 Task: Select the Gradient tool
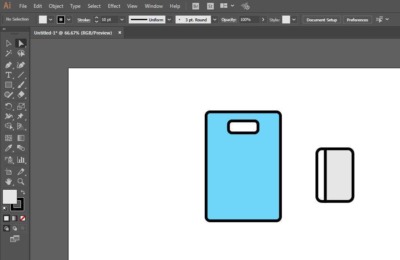[x=21, y=138]
